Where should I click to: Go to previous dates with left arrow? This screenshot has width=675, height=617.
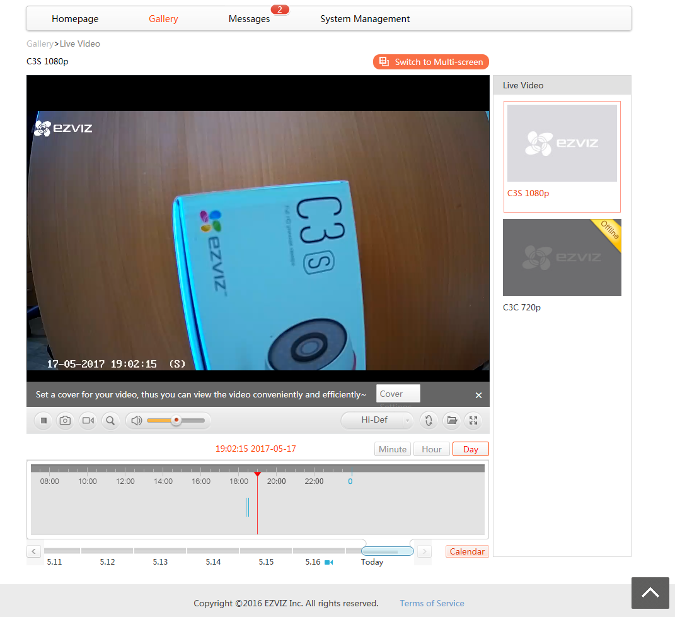coord(33,551)
